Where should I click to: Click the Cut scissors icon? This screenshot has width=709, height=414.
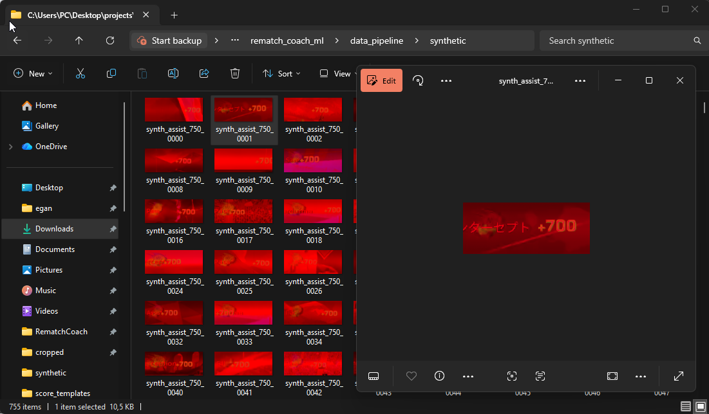coord(80,73)
